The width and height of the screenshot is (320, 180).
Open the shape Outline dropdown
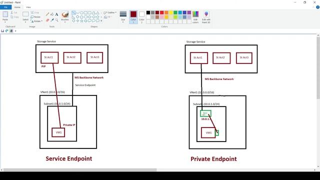pos(110,12)
